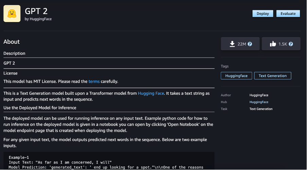Click the 'by HuggingFace' subtitle

pos(38,19)
